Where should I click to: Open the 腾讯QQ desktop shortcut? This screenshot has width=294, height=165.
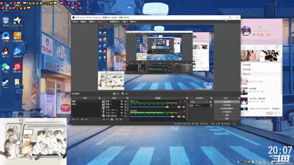click(x=6, y=52)
